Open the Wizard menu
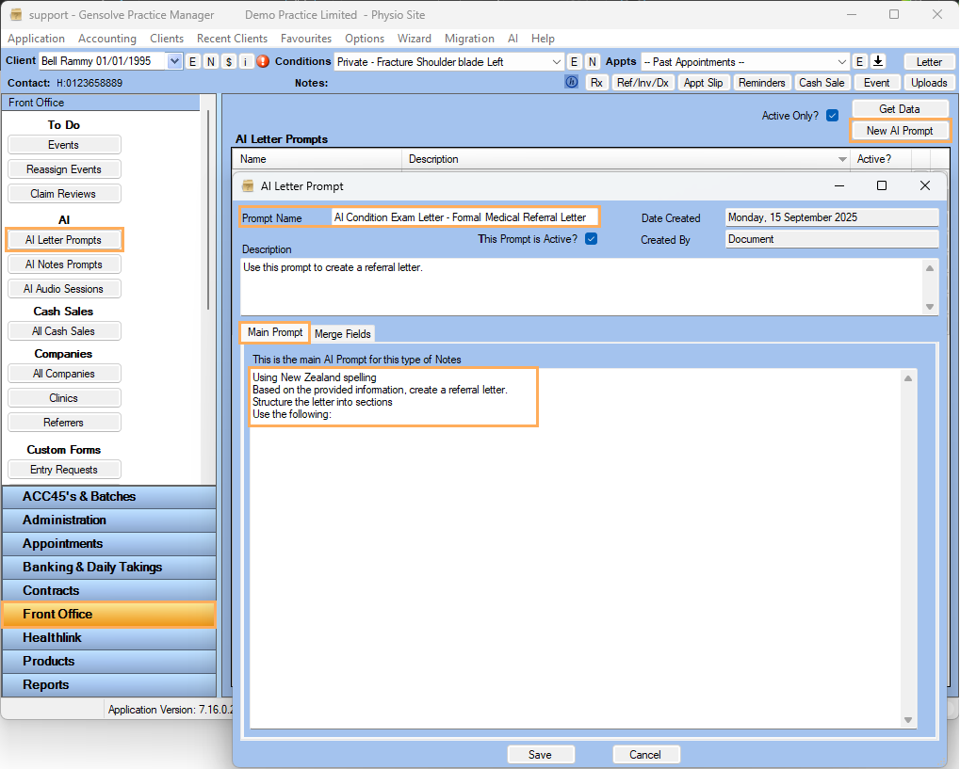The image size is (960, 769). (414, 39)
